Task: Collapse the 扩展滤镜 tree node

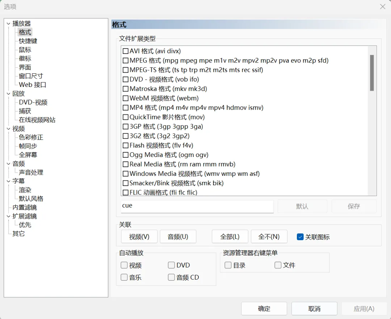Action: click(8, 216)
